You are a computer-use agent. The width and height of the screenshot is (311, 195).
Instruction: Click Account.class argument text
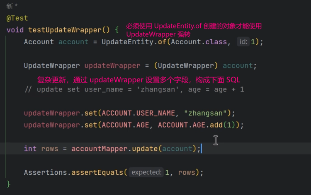pos(199,42)
